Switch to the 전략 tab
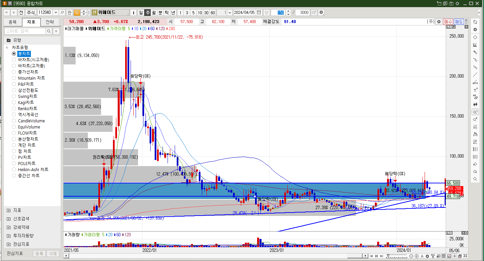This screenshot has height=261, width=484. point(50,22)
